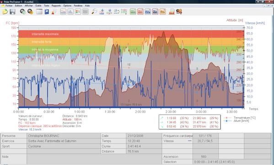Click the Vitesse [km/h] axis label

click(x=255, y=23)
